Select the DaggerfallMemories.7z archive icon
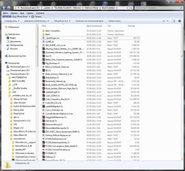The height and width of the screenshot is (171, 185). 43,117
